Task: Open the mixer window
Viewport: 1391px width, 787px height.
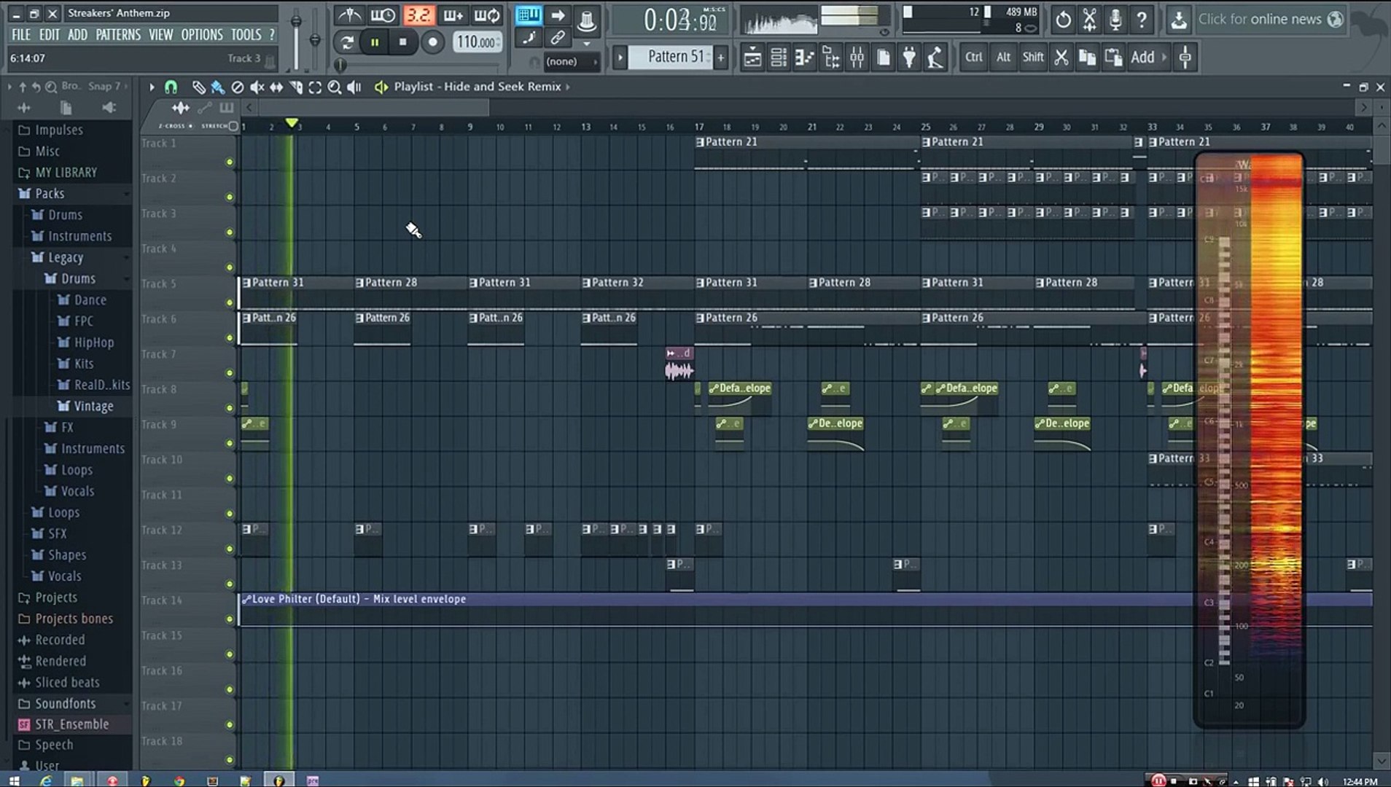Action: 857,58
